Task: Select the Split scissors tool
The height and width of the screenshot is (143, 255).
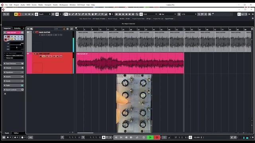Action: [x=79, y=14]
